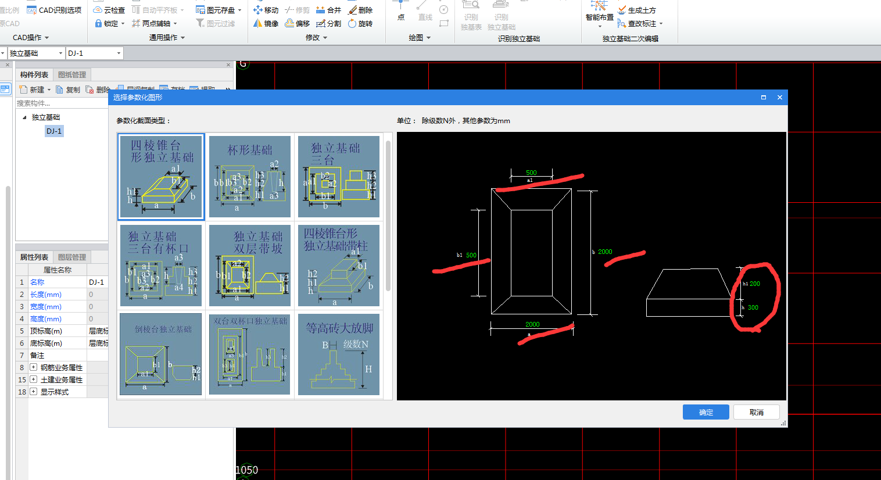
Task: Click the 生成土方 generate earthwork icon
Action: (622, 10)
